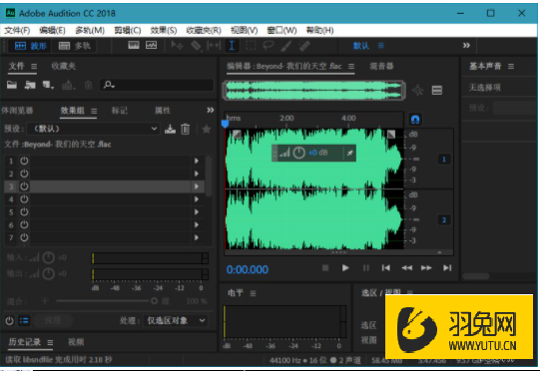540x371 pixels.
Task: Toggle playhead snapping magnet icon
Action: point(415,120)
